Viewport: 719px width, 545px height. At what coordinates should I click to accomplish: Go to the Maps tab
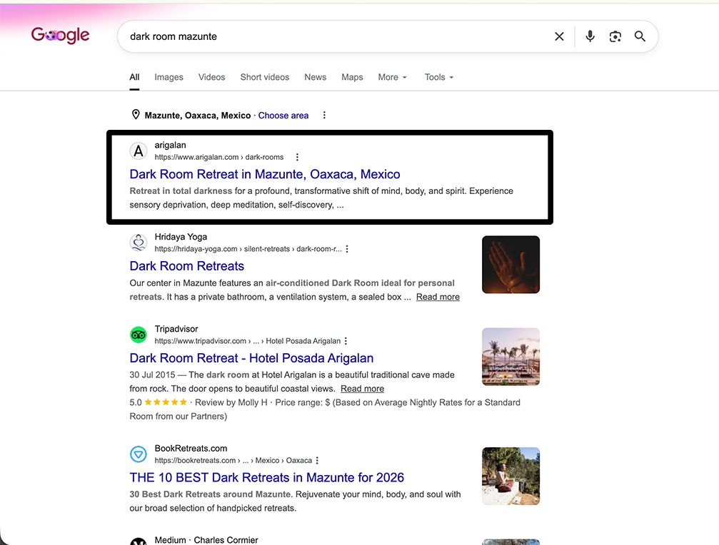point(352,78)
